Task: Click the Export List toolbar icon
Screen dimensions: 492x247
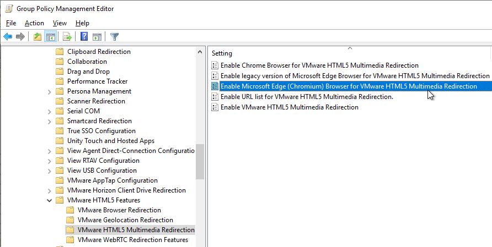Action: (x=67, y=37)
